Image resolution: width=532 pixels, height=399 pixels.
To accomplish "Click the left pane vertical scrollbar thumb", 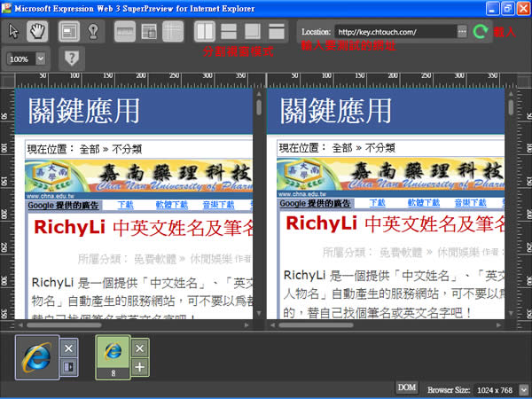I will click(x=259, y=107).
